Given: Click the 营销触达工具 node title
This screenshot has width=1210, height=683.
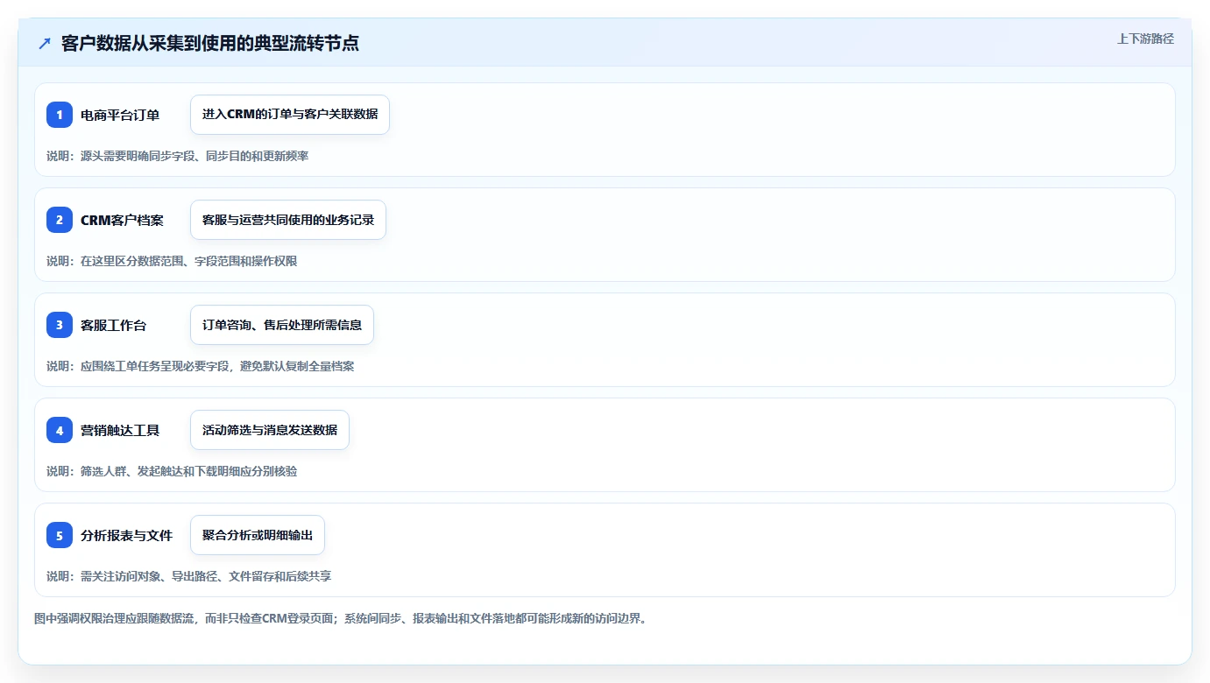Looking at the screenshot, I should 120,430.
